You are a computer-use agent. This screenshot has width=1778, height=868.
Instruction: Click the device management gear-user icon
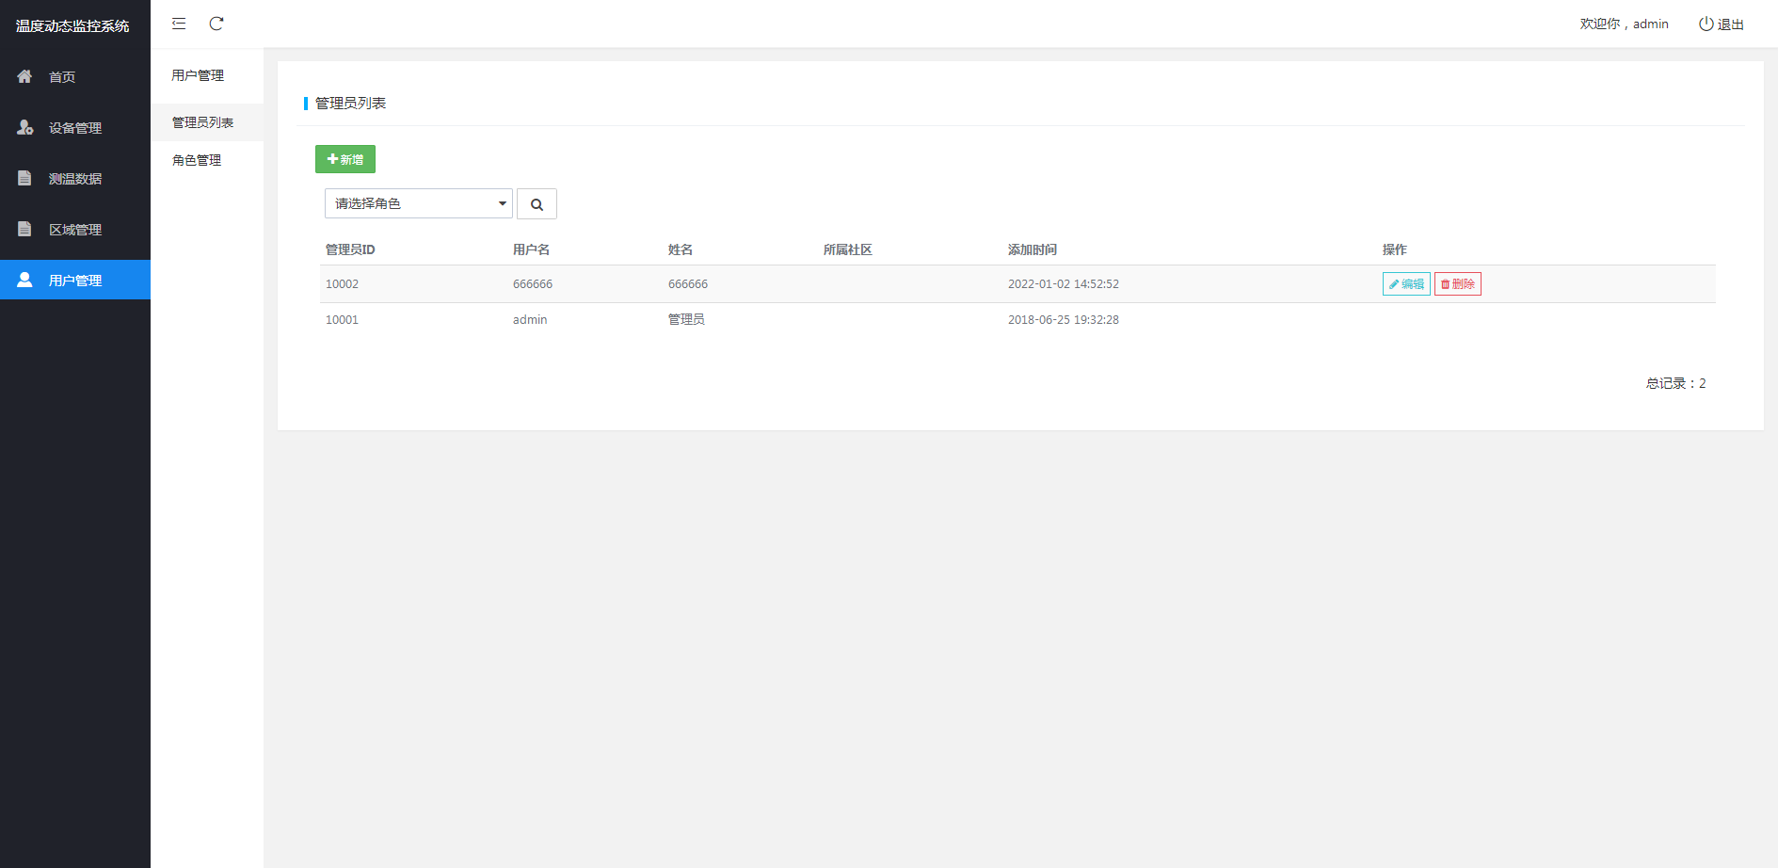point(24,127)
